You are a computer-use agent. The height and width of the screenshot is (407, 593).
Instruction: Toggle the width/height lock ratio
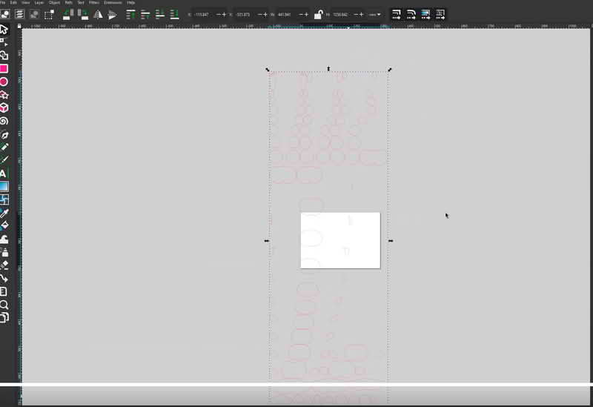tap(319, 14)
